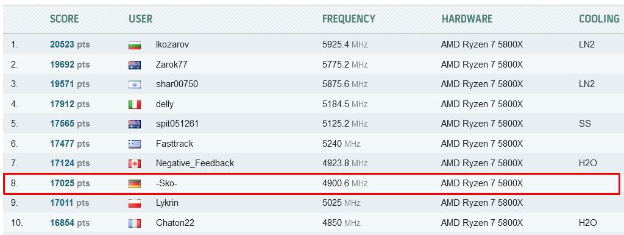Click the USER column header
Viewport: 624px width, 235px height.
pos(141,19)
